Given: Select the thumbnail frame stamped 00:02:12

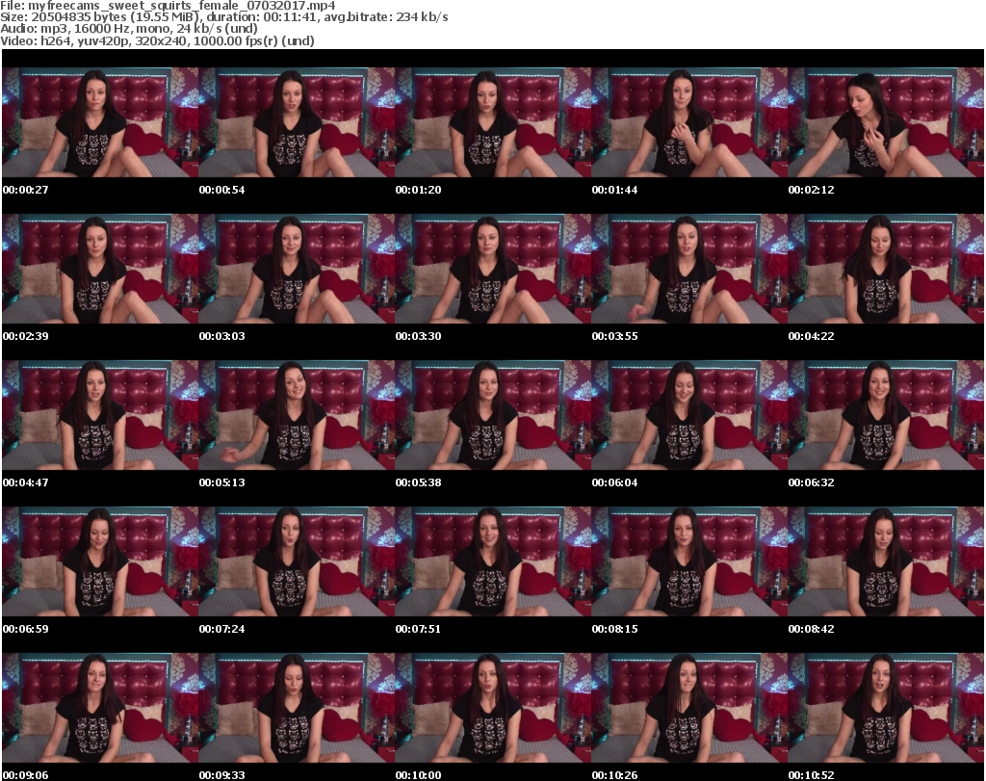Looking at the screenshot, I should click(886, 122).
